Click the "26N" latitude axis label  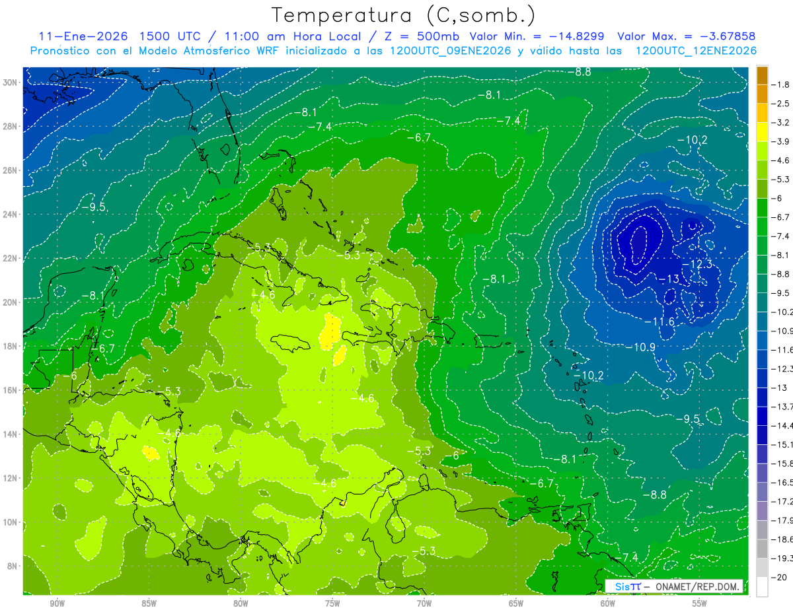11,170
